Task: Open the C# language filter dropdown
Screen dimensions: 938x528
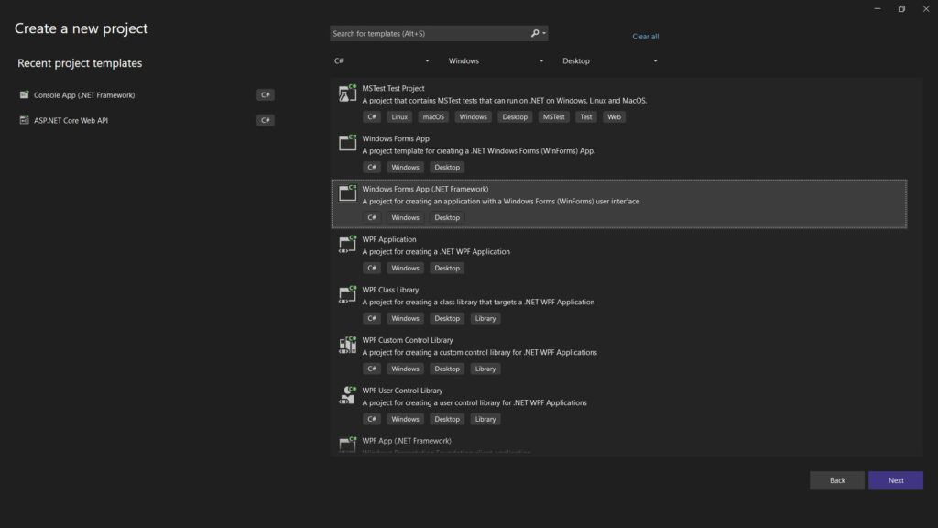Action: pyautogui.click(x=382, y=61)
